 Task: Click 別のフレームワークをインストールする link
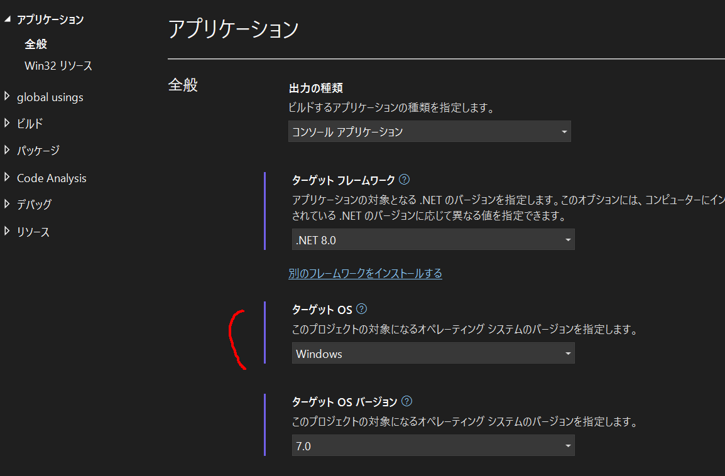coord(365,273)
